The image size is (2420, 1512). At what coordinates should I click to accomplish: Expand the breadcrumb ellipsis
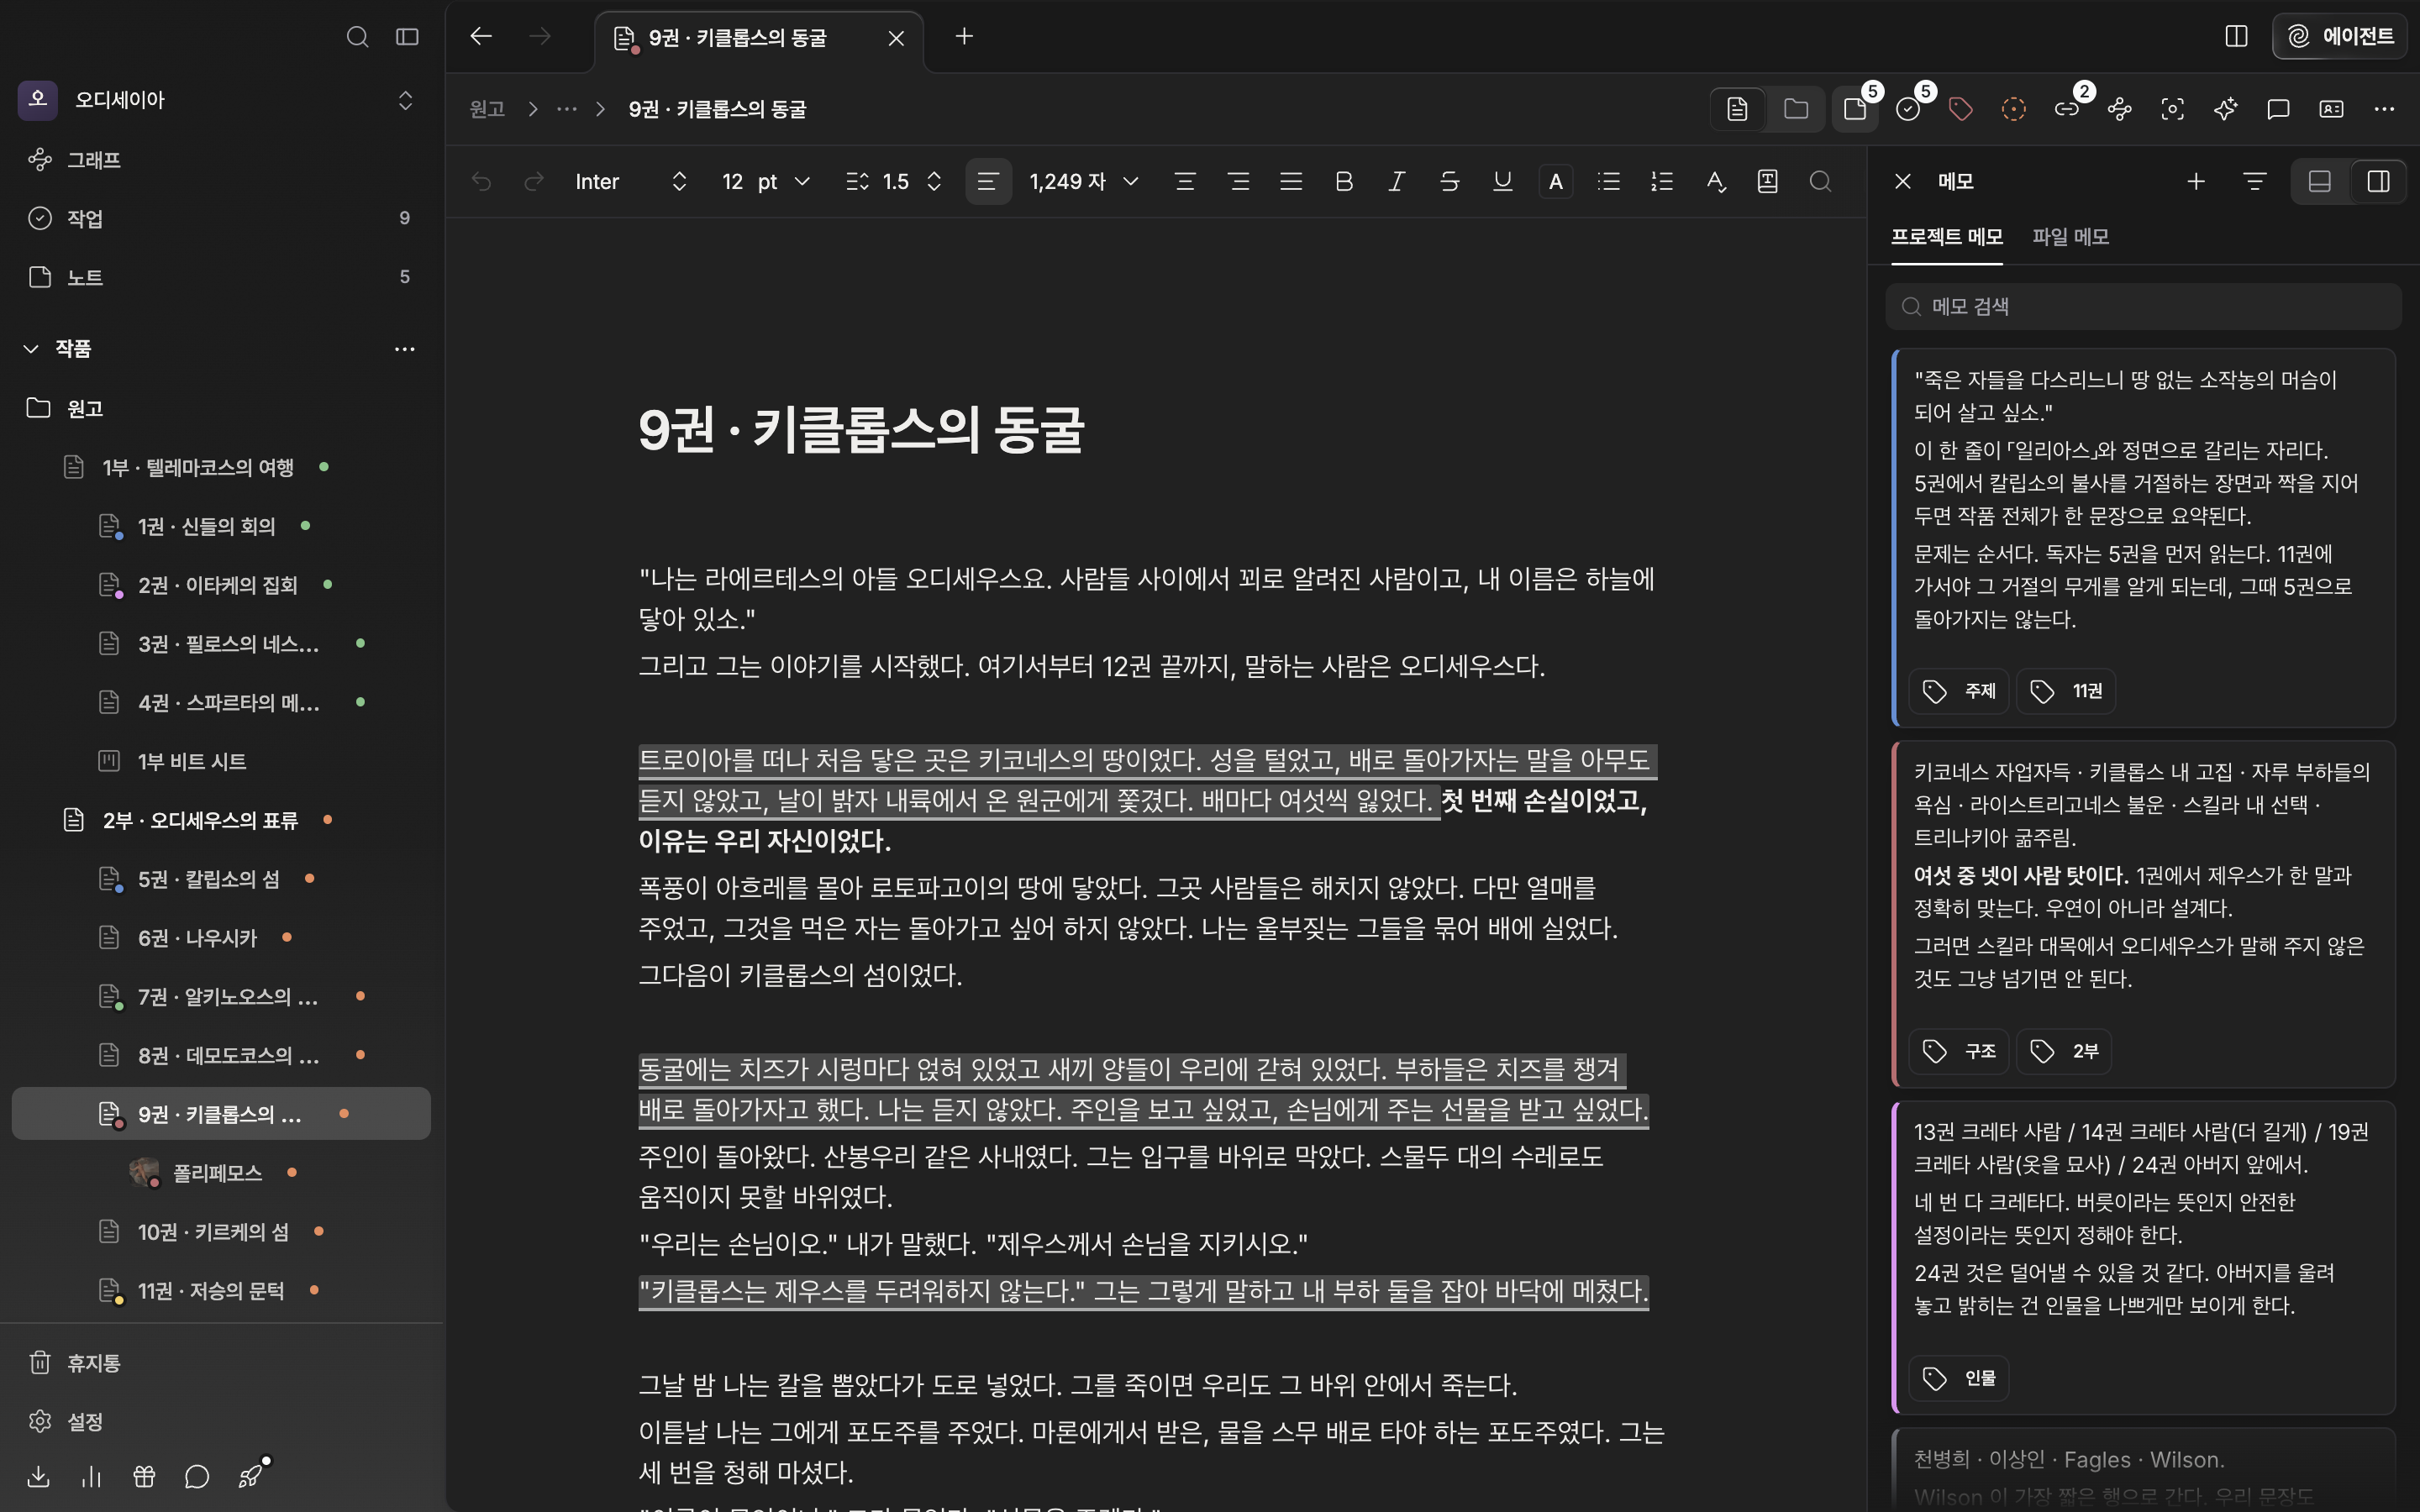[567, 109]
